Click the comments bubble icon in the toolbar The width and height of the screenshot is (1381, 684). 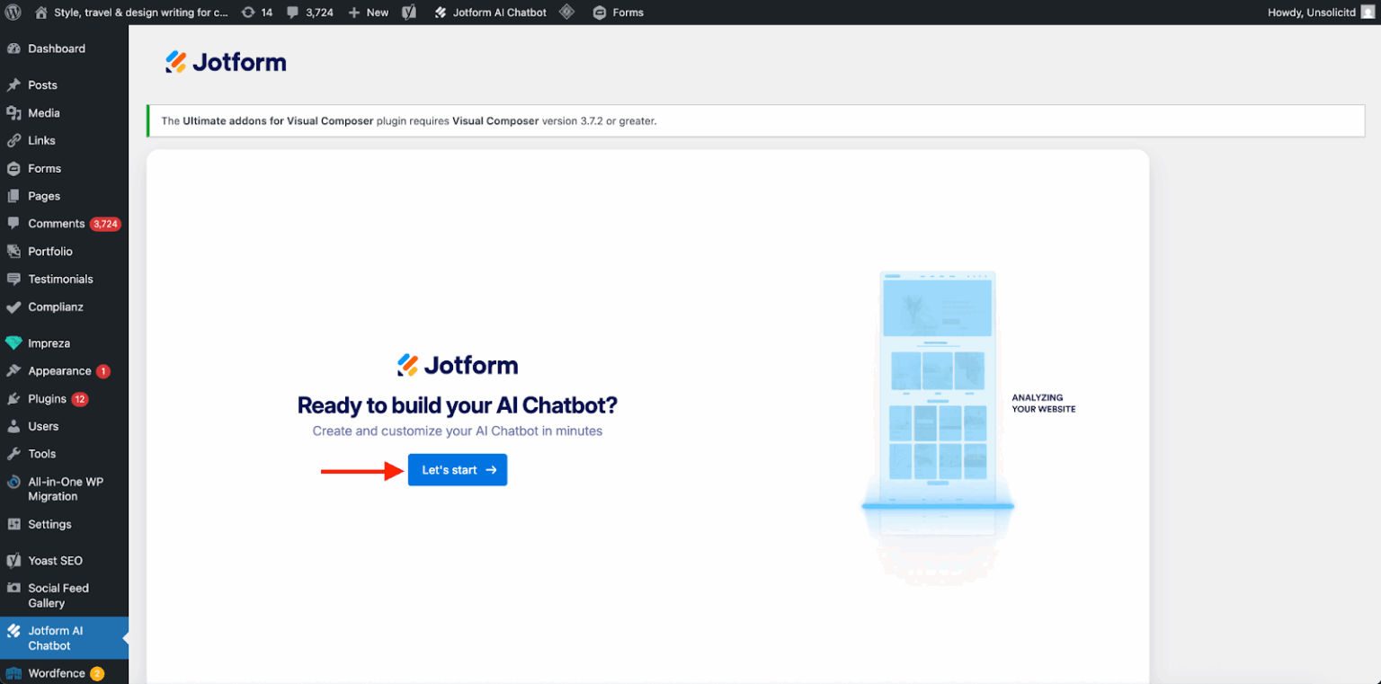coord(291,12)
